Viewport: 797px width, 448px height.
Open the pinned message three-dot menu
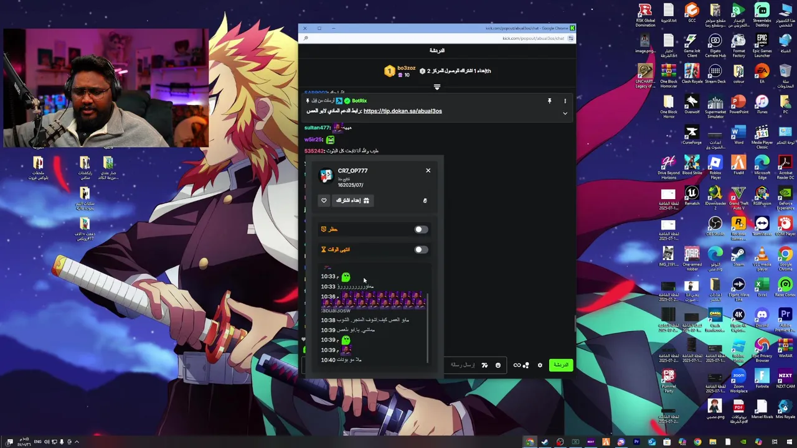coord(565,101)
